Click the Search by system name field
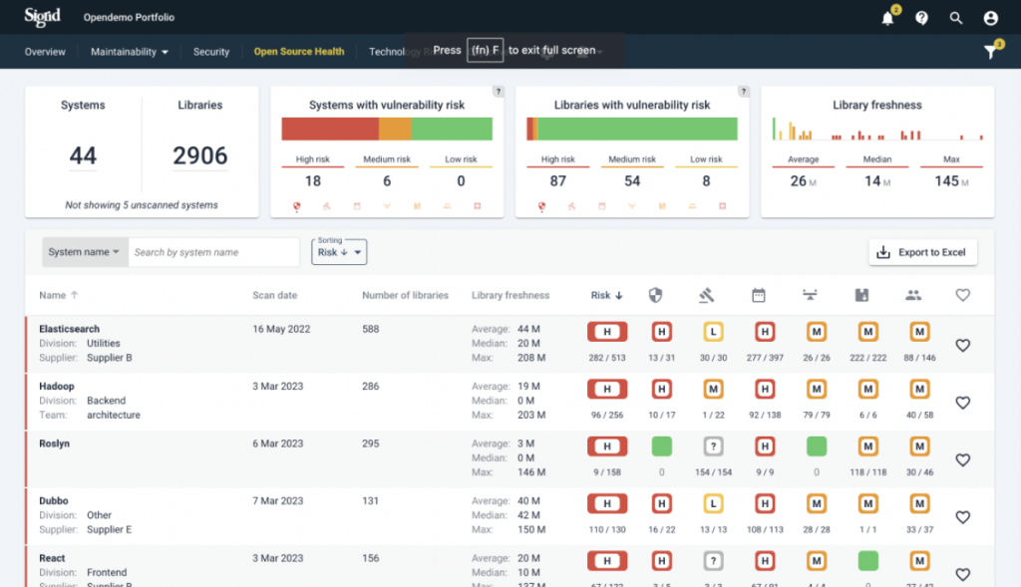The image size is (1021, 587). click(213, 252)
